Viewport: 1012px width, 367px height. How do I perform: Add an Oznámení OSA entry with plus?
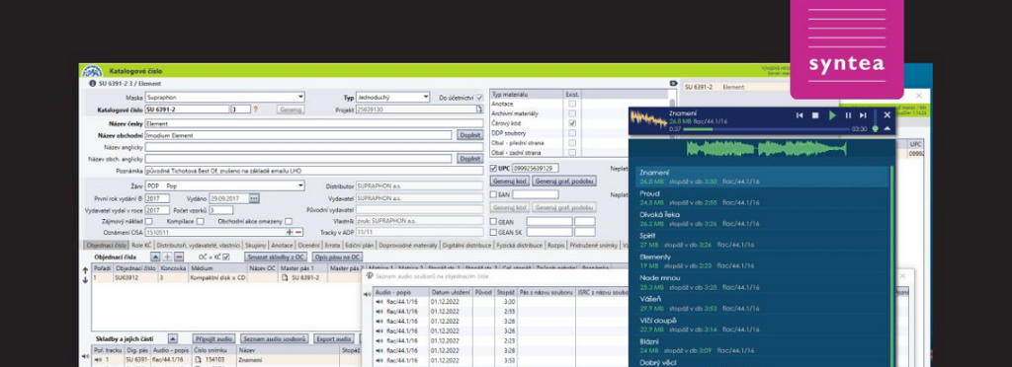click(x=290, y=232)
